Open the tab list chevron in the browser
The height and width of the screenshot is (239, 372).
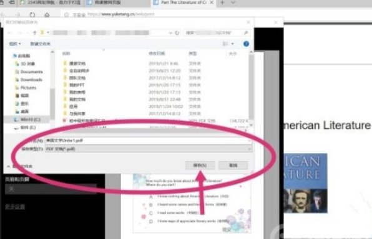click(233, 2)
